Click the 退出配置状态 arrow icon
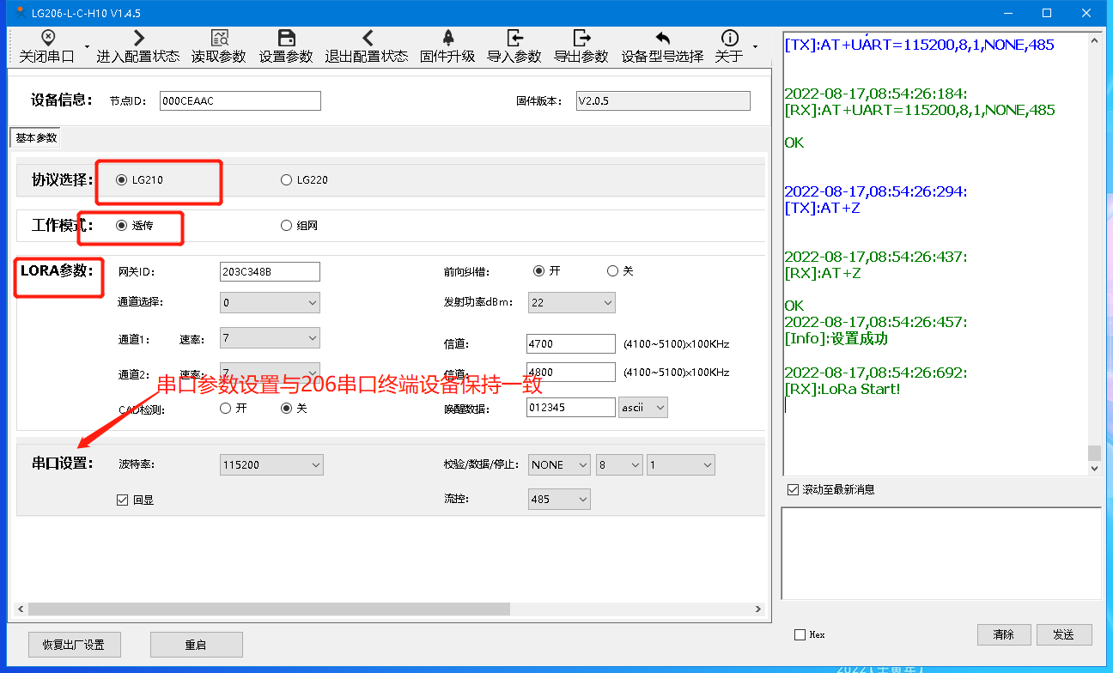This screenshot has height=673, width=1113. (367, 39)
